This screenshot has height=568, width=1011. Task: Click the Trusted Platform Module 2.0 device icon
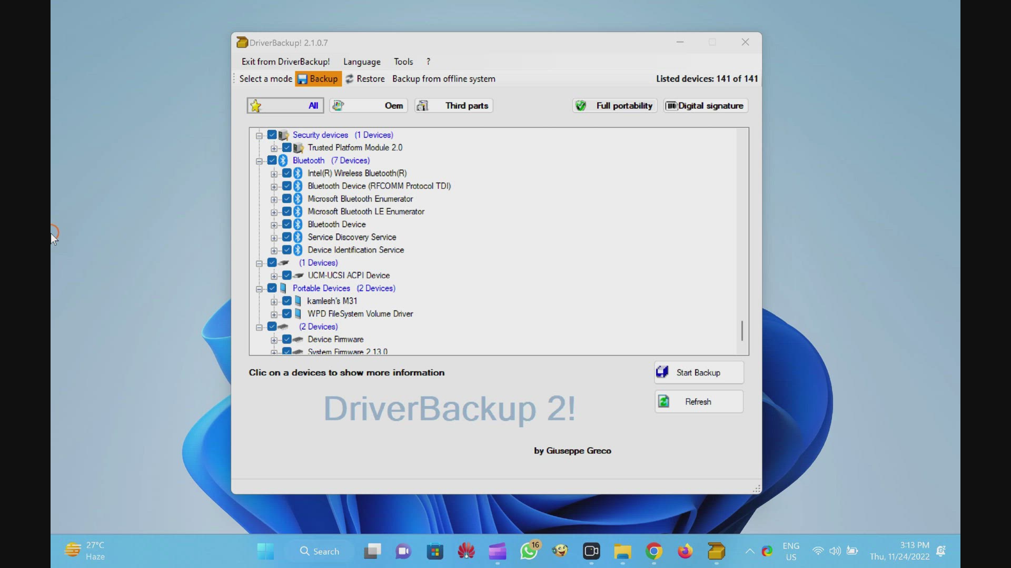click(299, 148)
